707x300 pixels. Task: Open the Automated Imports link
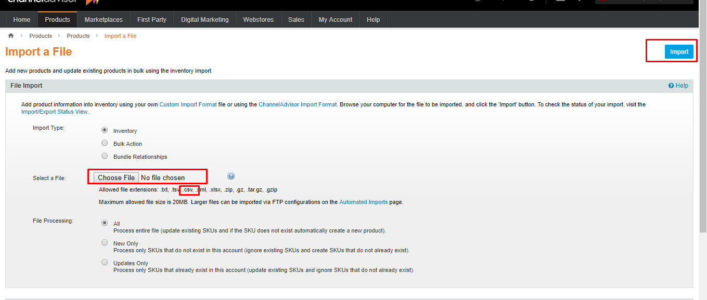coord(364,202)
